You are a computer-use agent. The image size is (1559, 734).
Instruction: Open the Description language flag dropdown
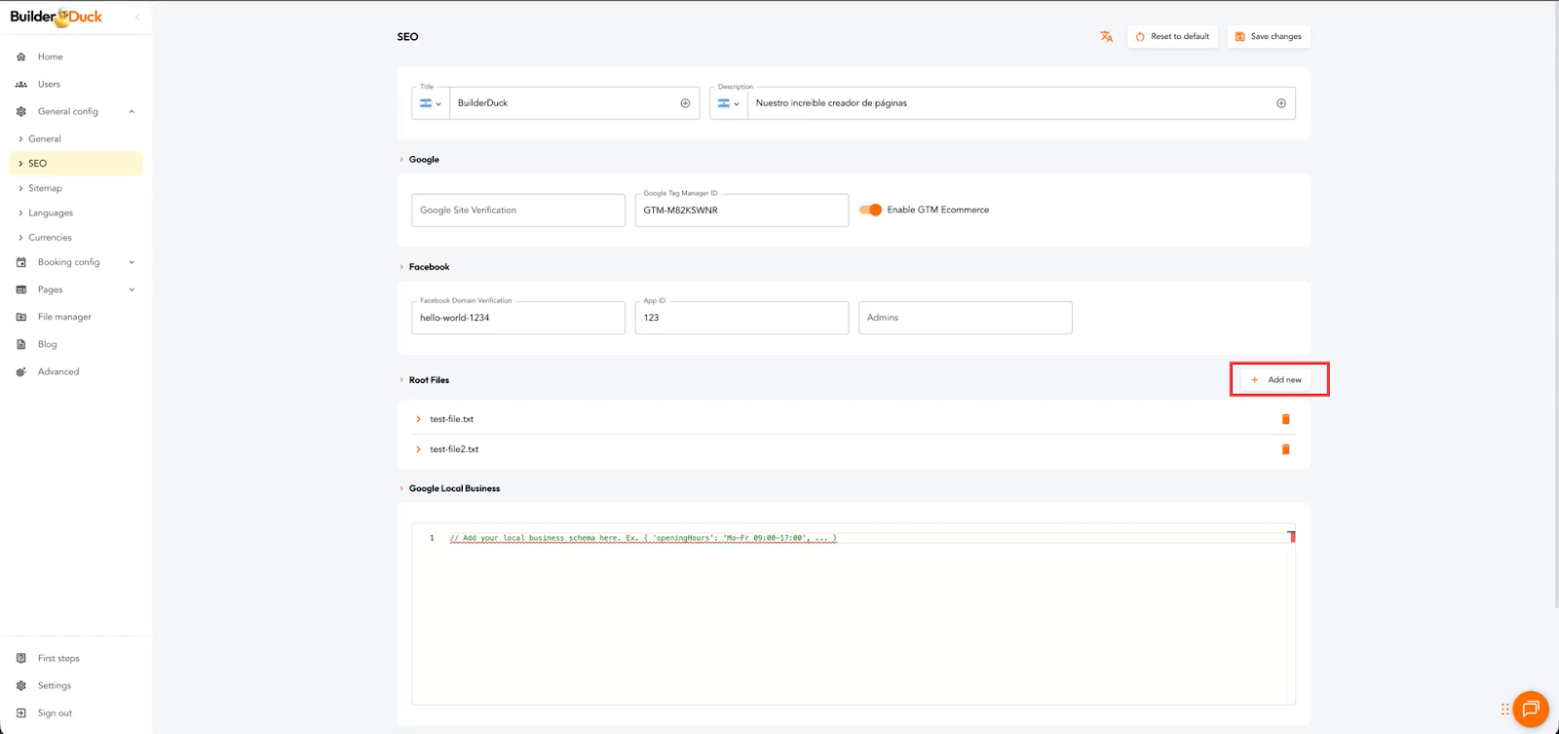click(728, 103)
